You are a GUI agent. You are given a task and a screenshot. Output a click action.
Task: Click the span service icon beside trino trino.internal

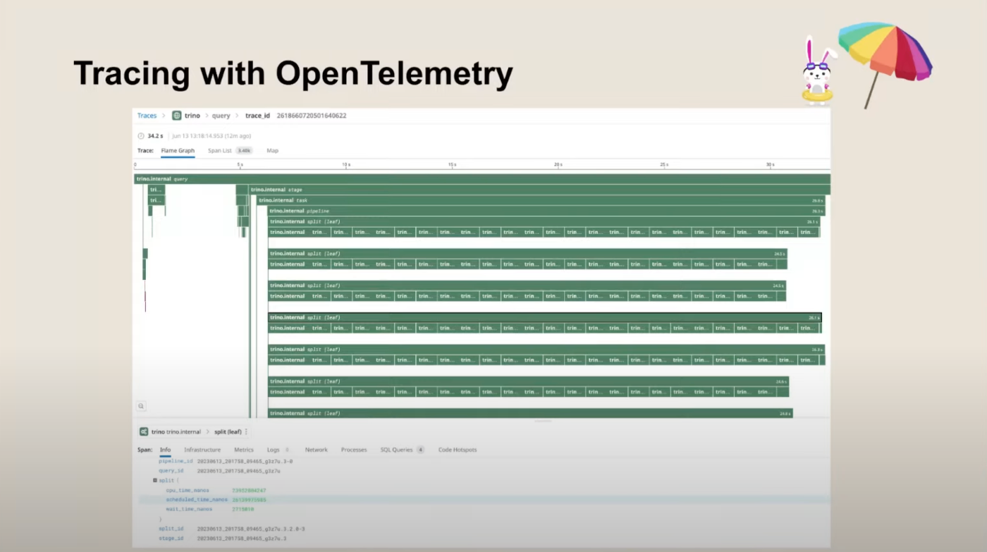tap(143, 431)
